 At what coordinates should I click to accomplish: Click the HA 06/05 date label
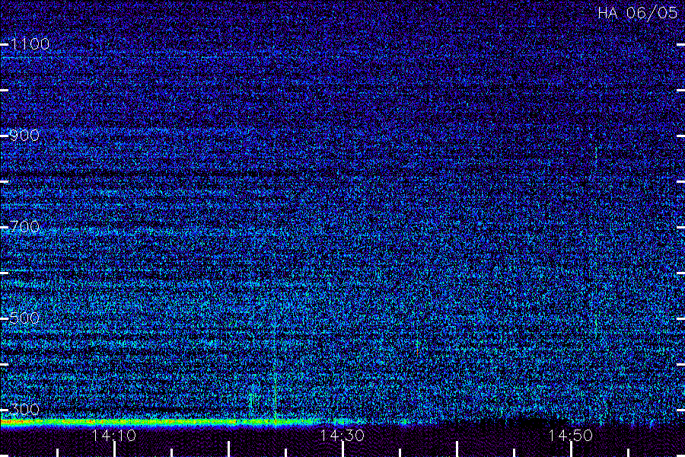point(637,13)
